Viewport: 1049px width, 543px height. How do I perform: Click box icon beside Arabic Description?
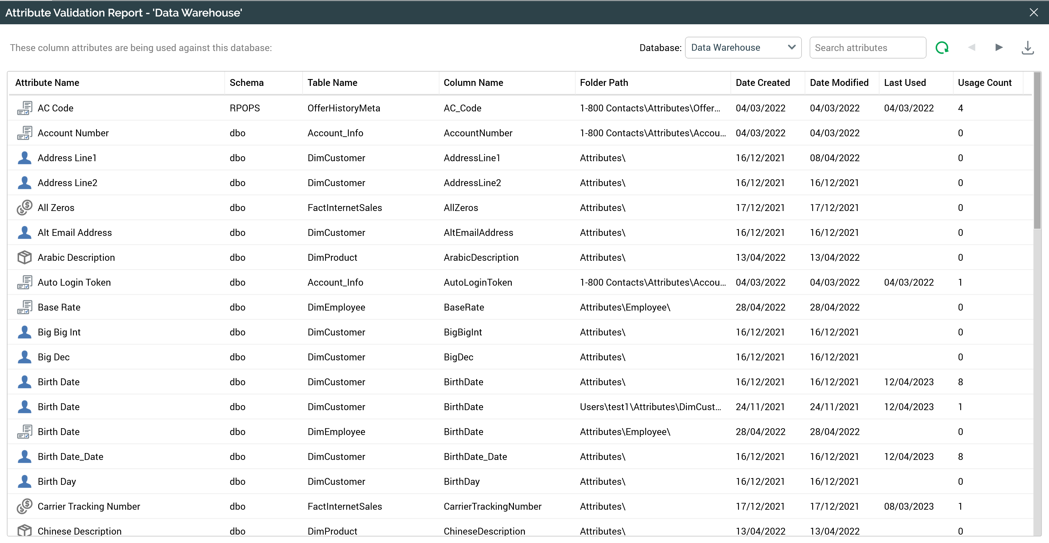[x=24, y=257]
